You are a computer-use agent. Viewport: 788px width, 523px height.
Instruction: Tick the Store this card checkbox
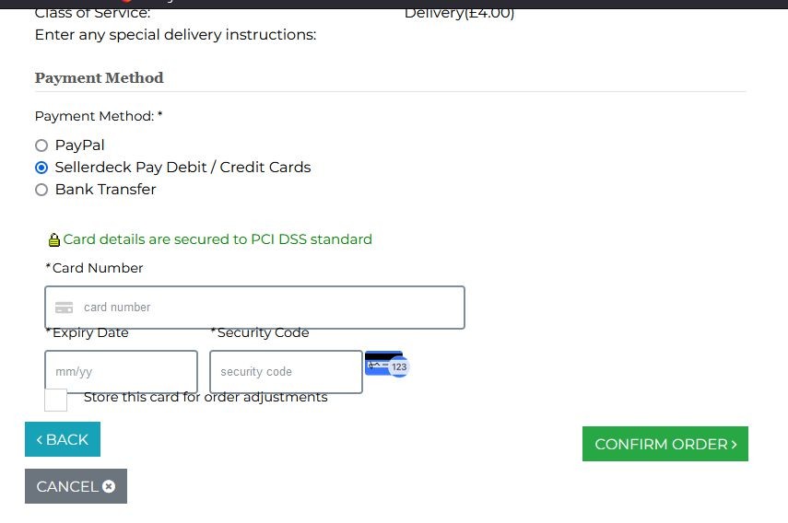coord(55,400)
